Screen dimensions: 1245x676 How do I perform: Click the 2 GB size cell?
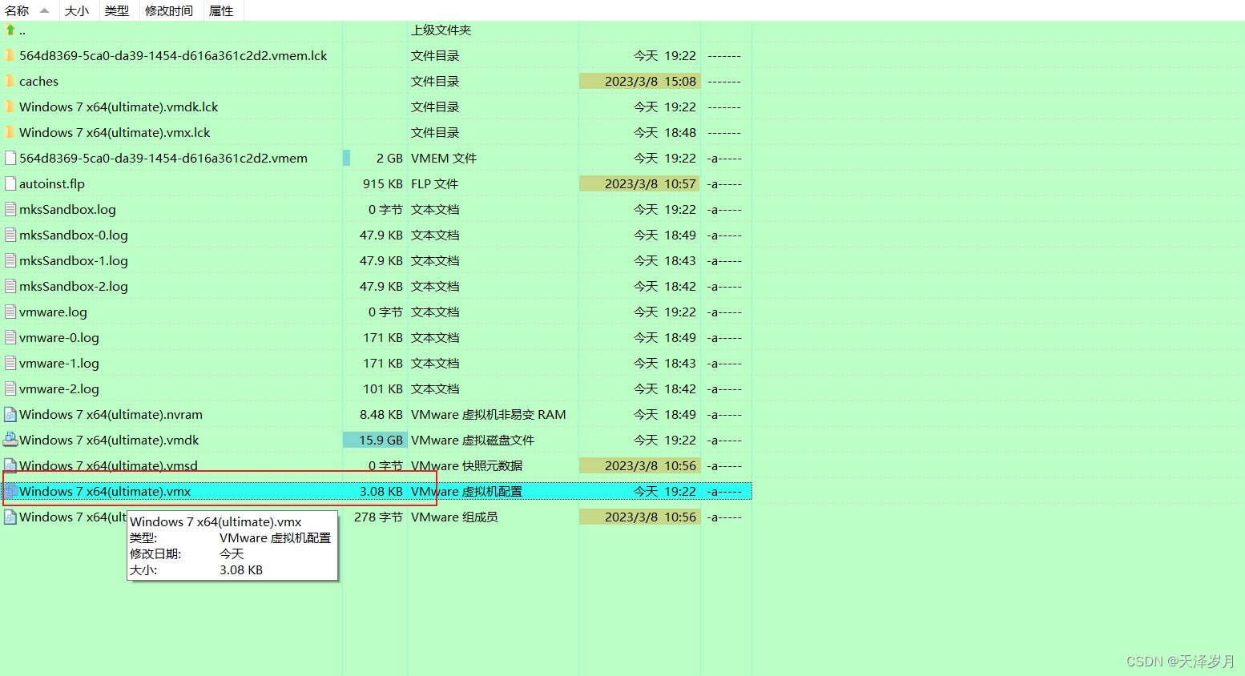pyautogui.click(x=389, y=158)
